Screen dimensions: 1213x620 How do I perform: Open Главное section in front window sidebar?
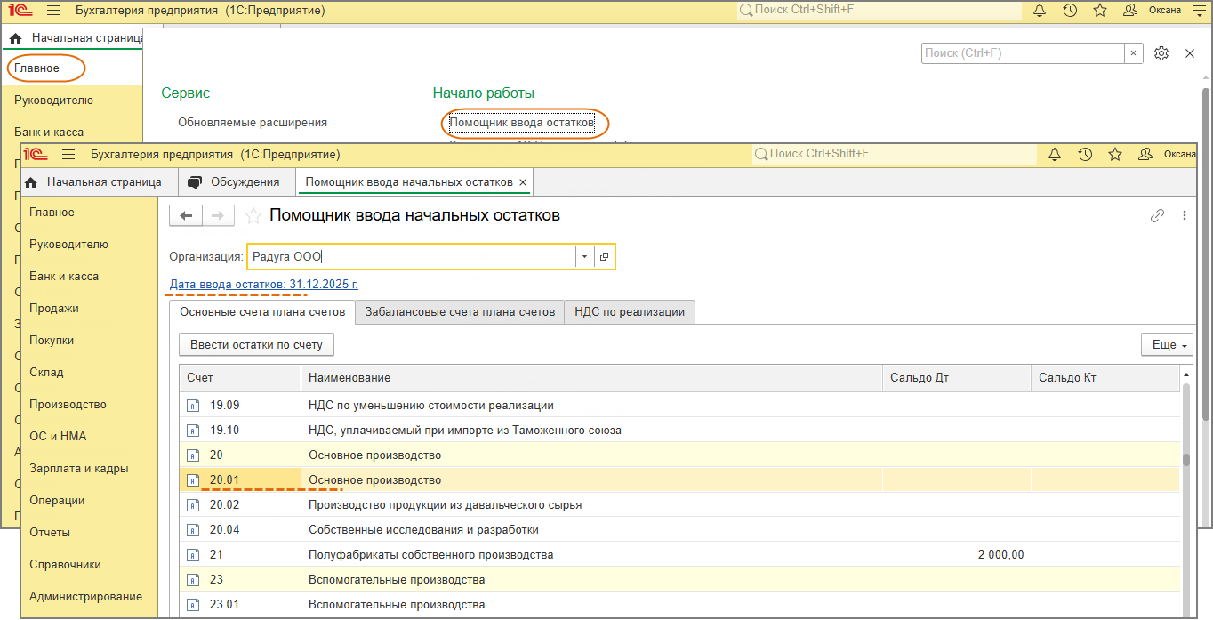(x=52, y=213)
